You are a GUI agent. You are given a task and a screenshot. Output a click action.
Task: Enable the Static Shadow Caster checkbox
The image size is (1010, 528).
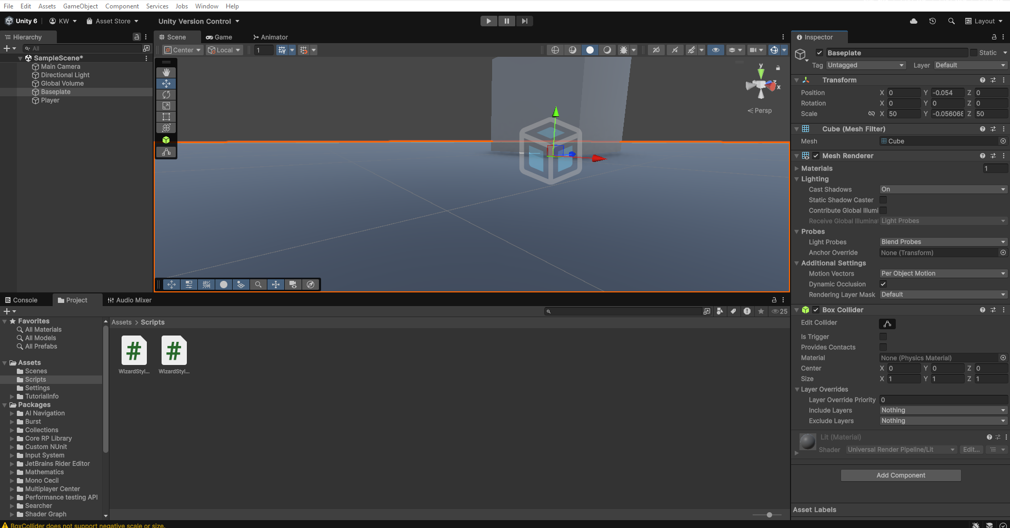coord(883,200)
